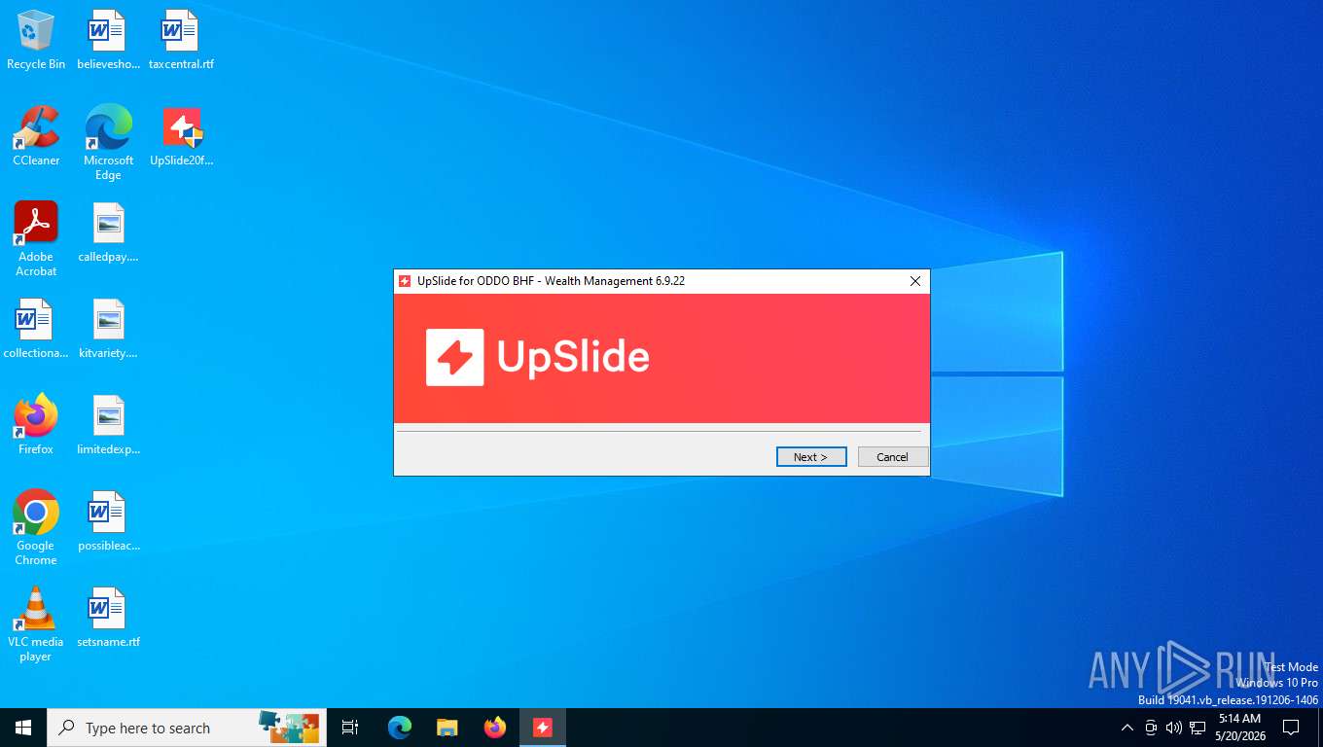This screenshot has width=1323, height=747.
Task: Select the possibleac... Word document icon
Action: (x=108, y=521)
